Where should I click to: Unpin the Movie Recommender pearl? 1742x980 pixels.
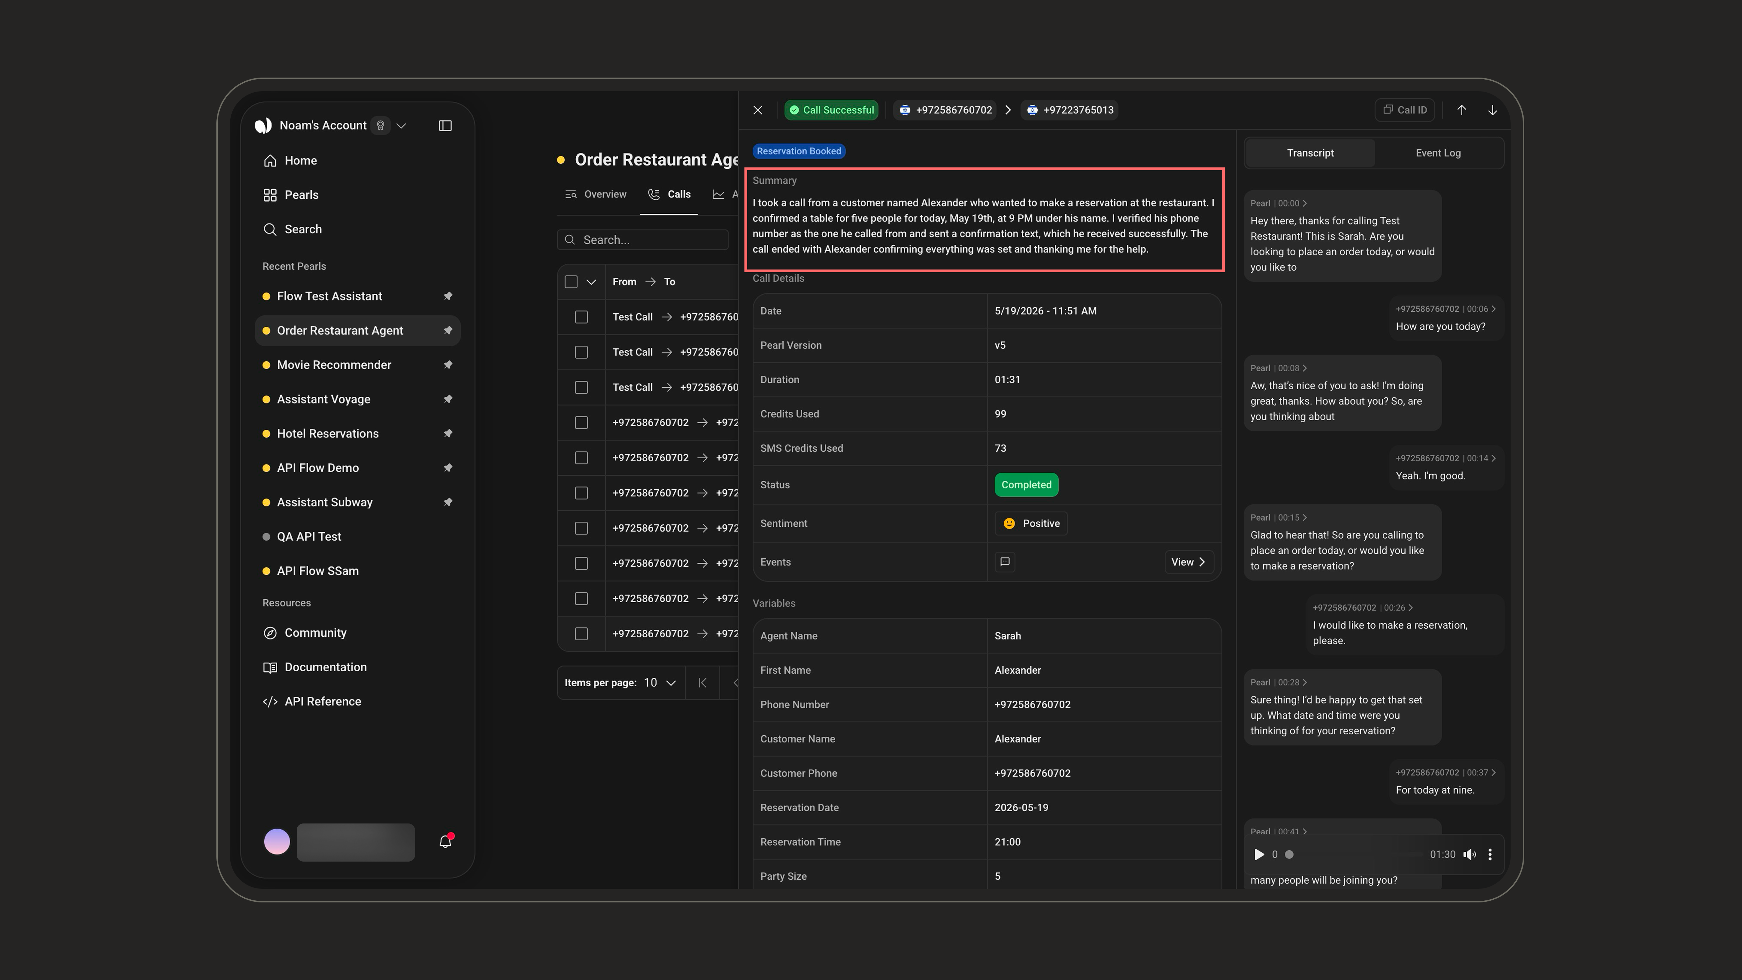coord(448,365)
